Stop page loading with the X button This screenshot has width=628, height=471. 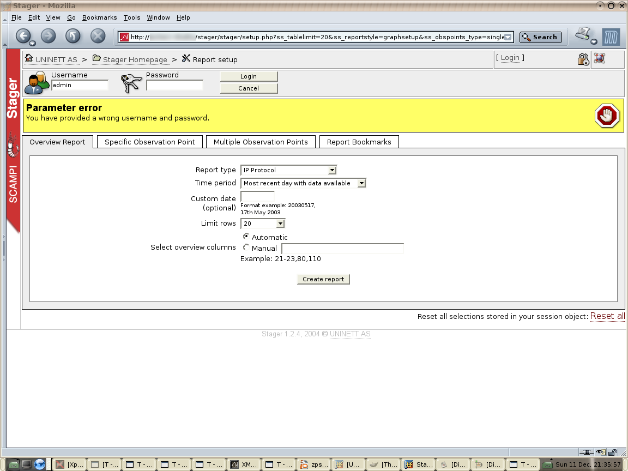pyautogui.click(x=98, y=36)
